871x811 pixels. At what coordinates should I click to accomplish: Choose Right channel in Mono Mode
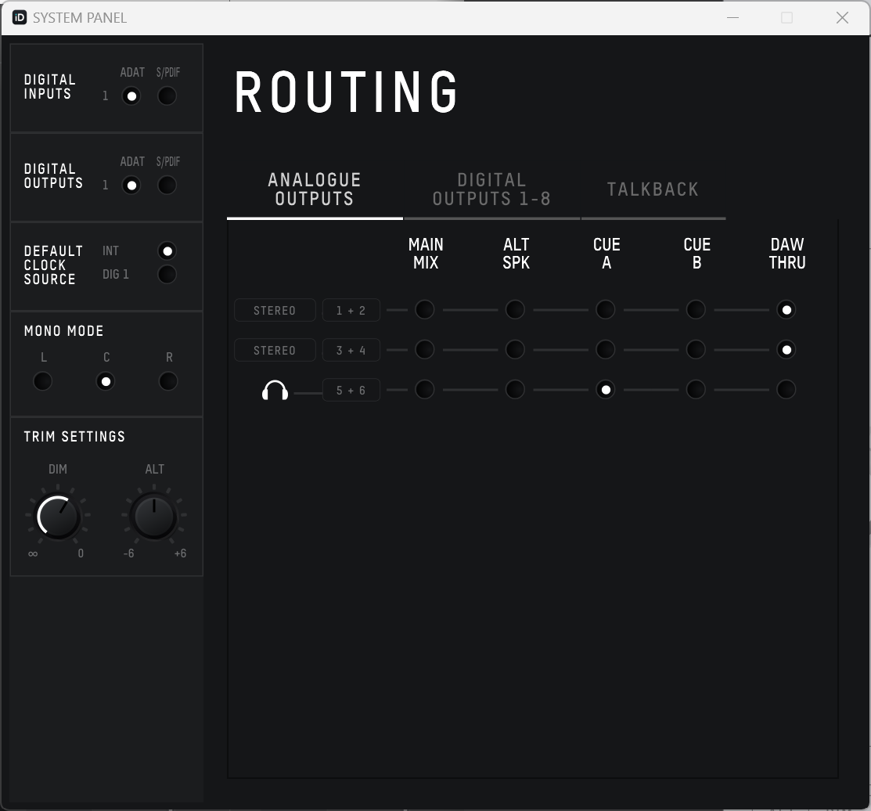(x=168, y=381)
